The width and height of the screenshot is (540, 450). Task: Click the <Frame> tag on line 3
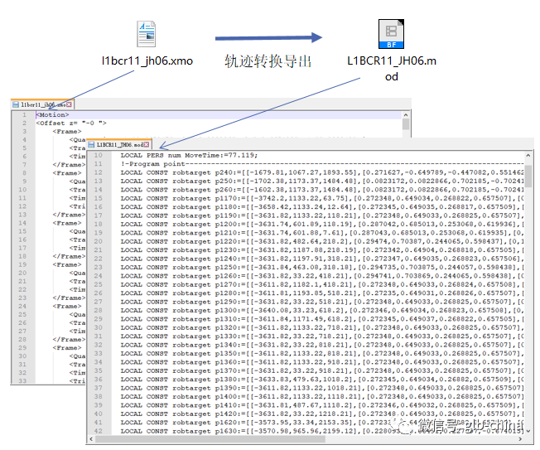67,131
